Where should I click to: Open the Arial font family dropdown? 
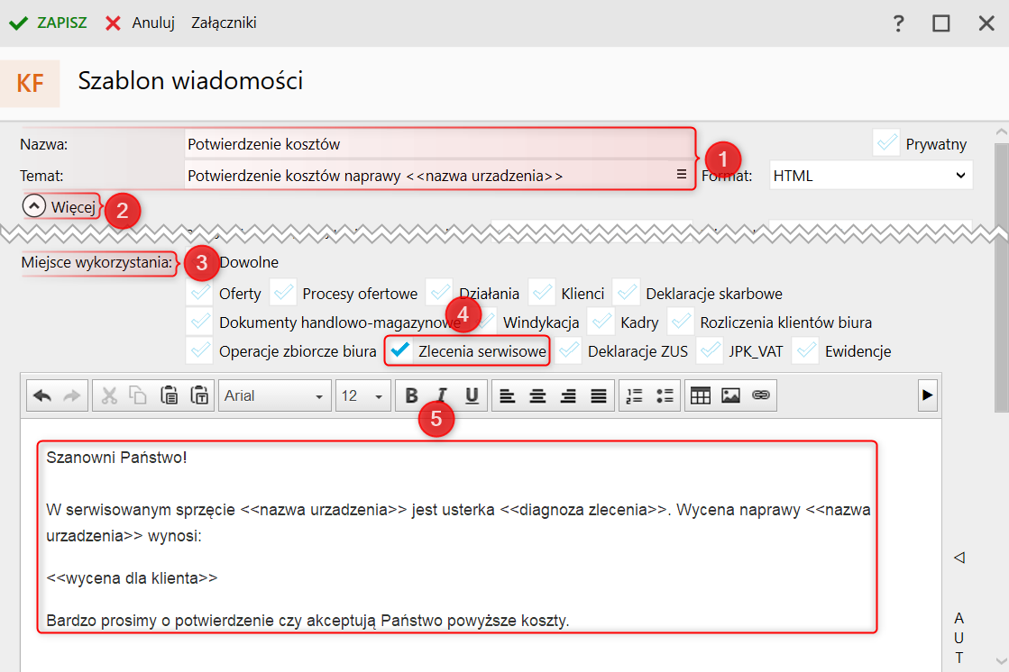275,395
